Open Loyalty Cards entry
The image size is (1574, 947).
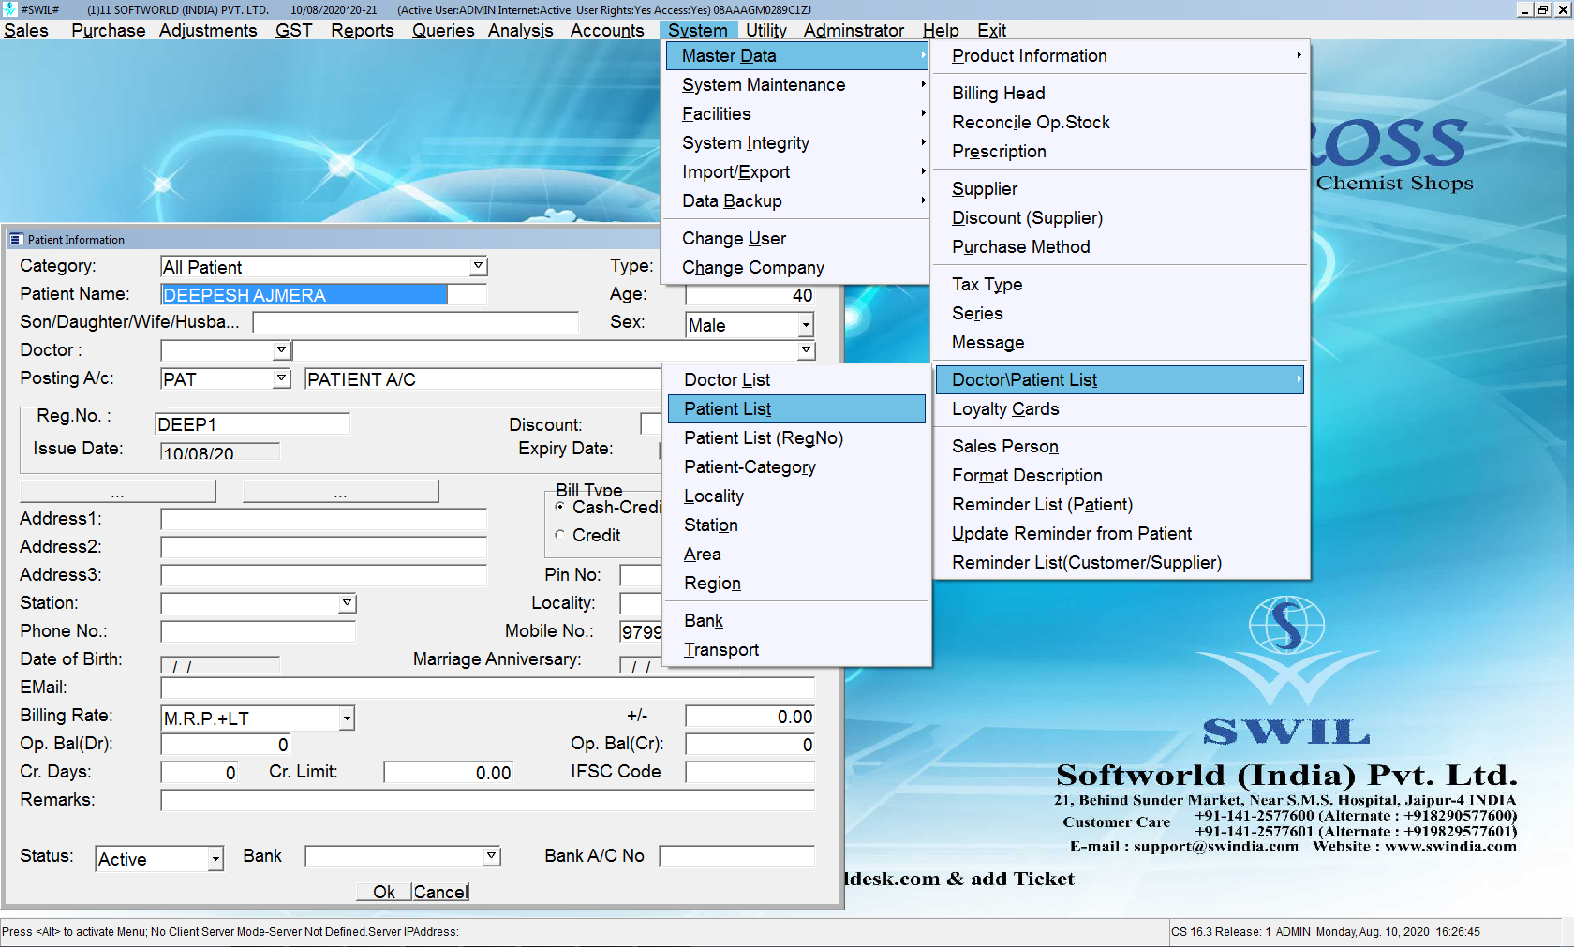point(1120,408)
